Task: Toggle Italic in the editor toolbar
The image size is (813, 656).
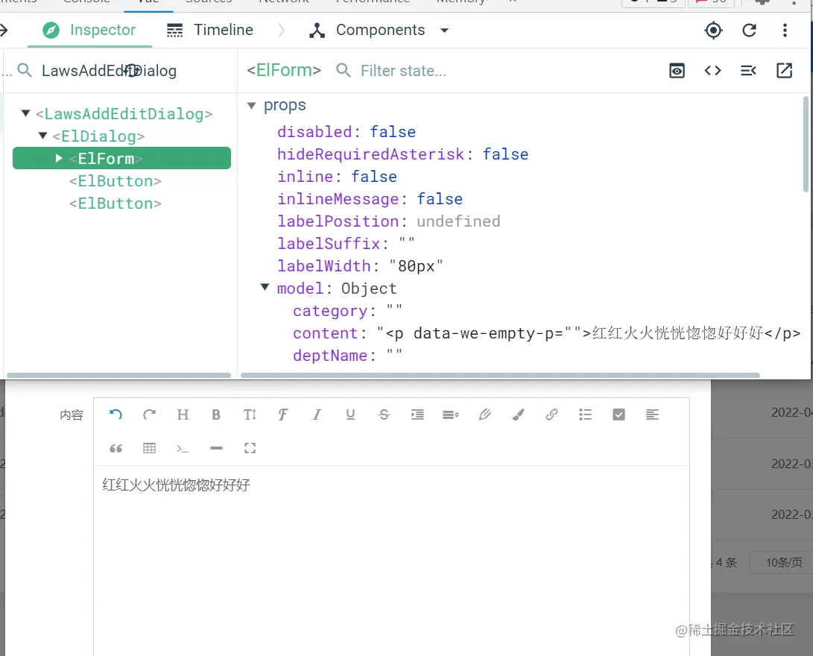Action: click(317, 414)
